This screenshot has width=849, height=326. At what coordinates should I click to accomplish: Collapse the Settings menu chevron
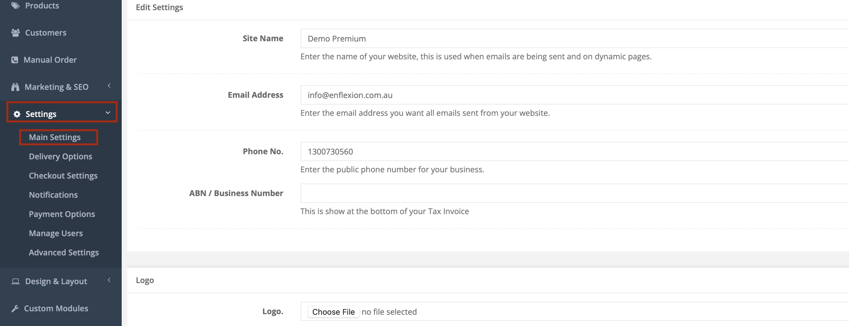pos(108,113)
